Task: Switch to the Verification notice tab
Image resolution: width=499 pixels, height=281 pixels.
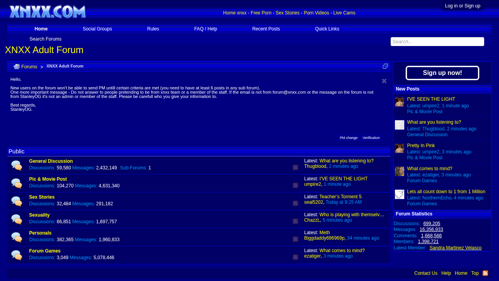Action: pos(371,138)
